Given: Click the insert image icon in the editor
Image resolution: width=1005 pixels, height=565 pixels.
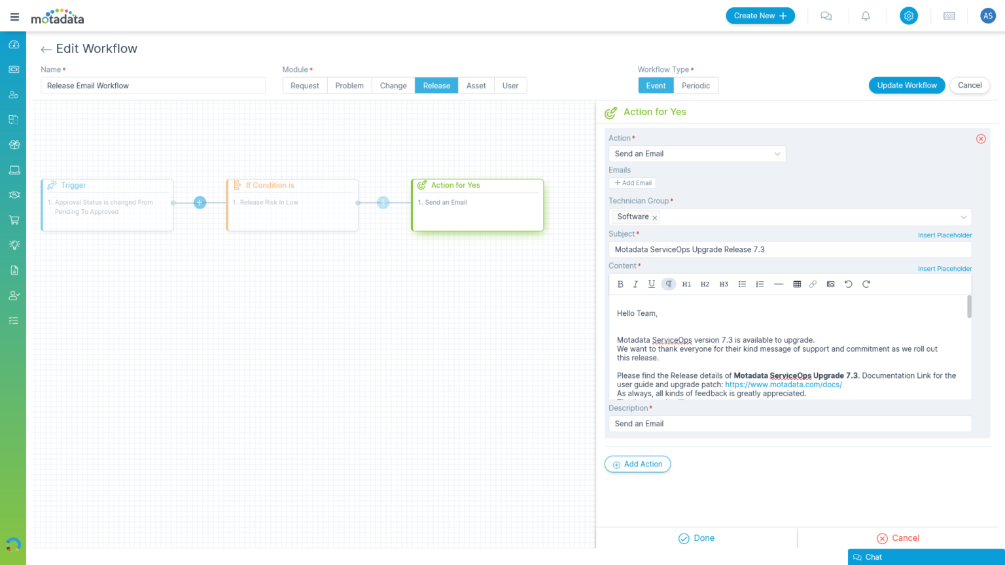Looking at the screenshot, I should [830, 284].
